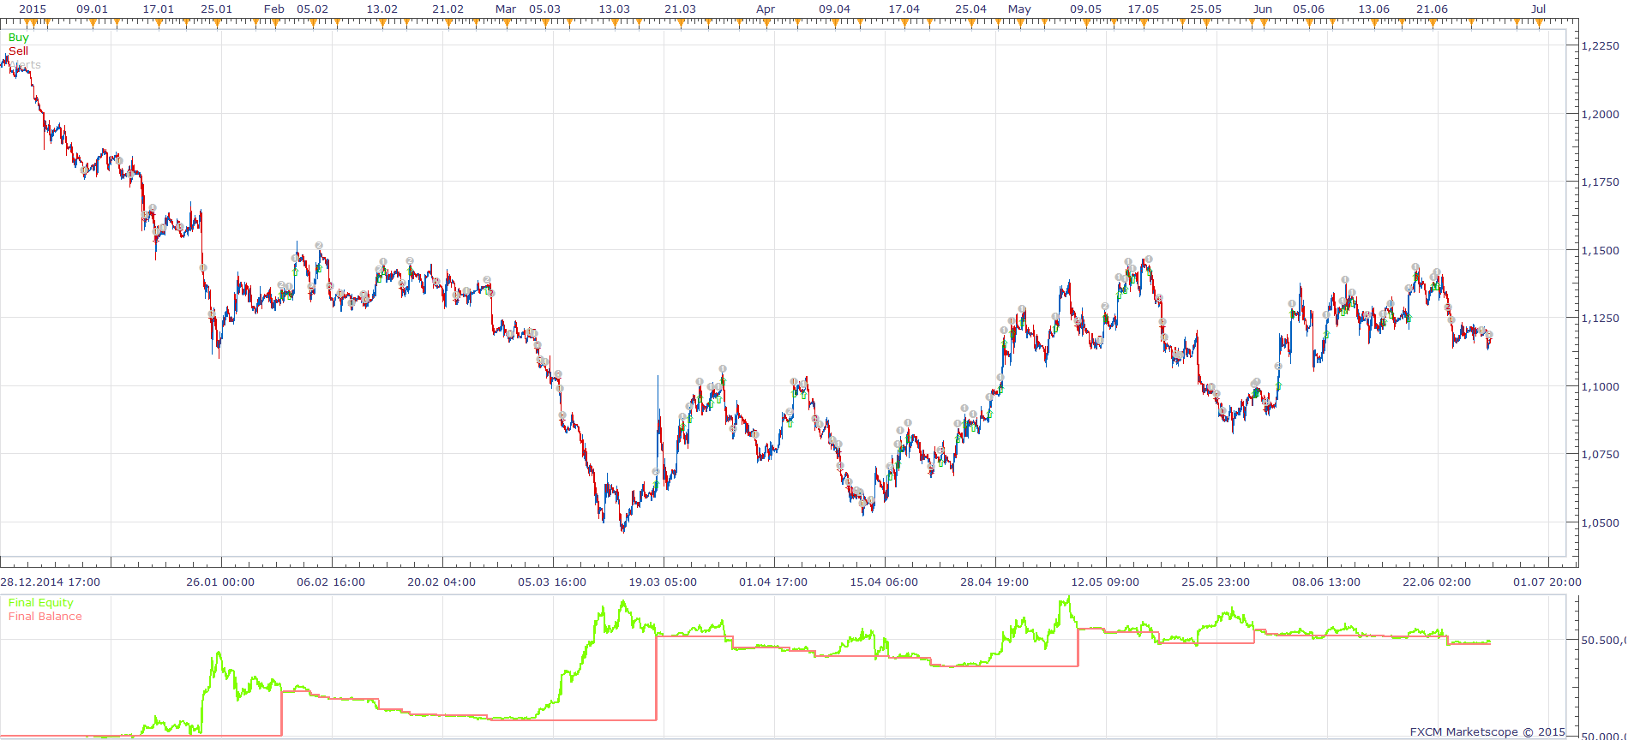Click the 28.12.2014 17:00 time label
This screenshot has height=740, width=1628.
pyautogui.click(x=50, y=582)
